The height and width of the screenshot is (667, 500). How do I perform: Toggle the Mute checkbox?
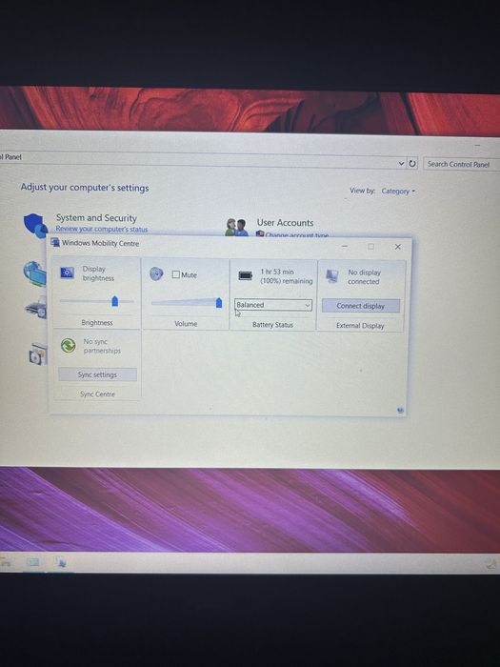tap(176, 274)
